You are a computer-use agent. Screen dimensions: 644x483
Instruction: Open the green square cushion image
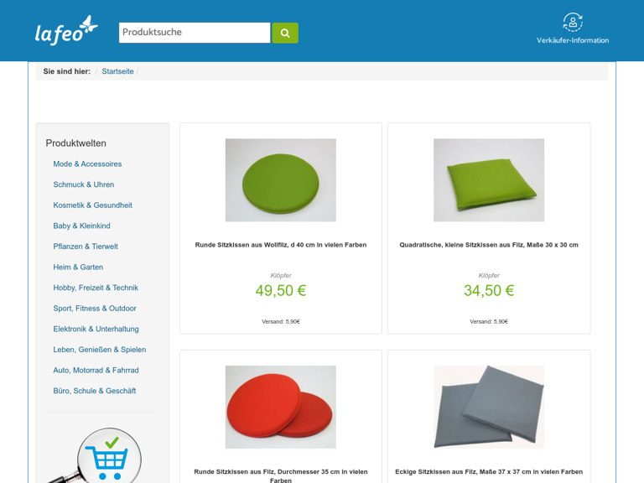click(x=488, y=180)
